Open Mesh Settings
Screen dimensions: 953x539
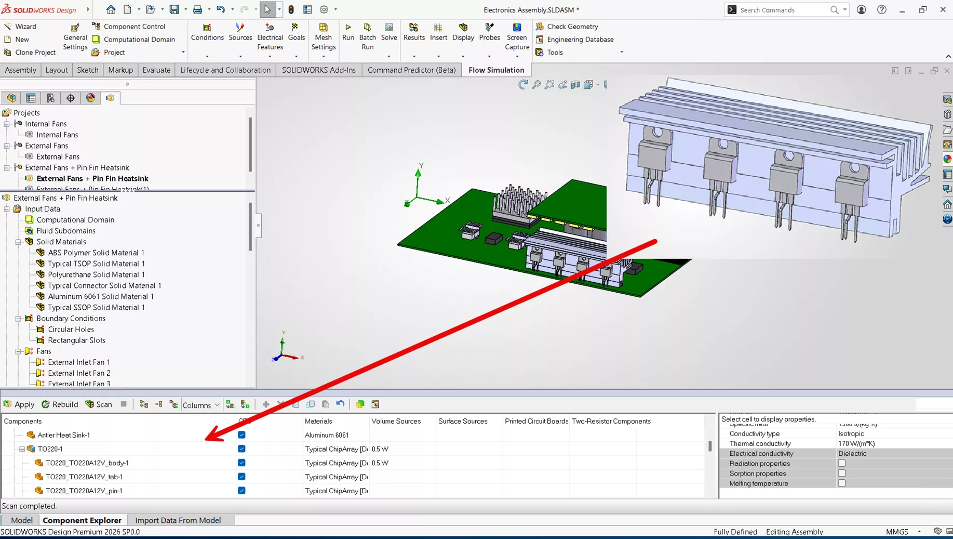point(324,35)
